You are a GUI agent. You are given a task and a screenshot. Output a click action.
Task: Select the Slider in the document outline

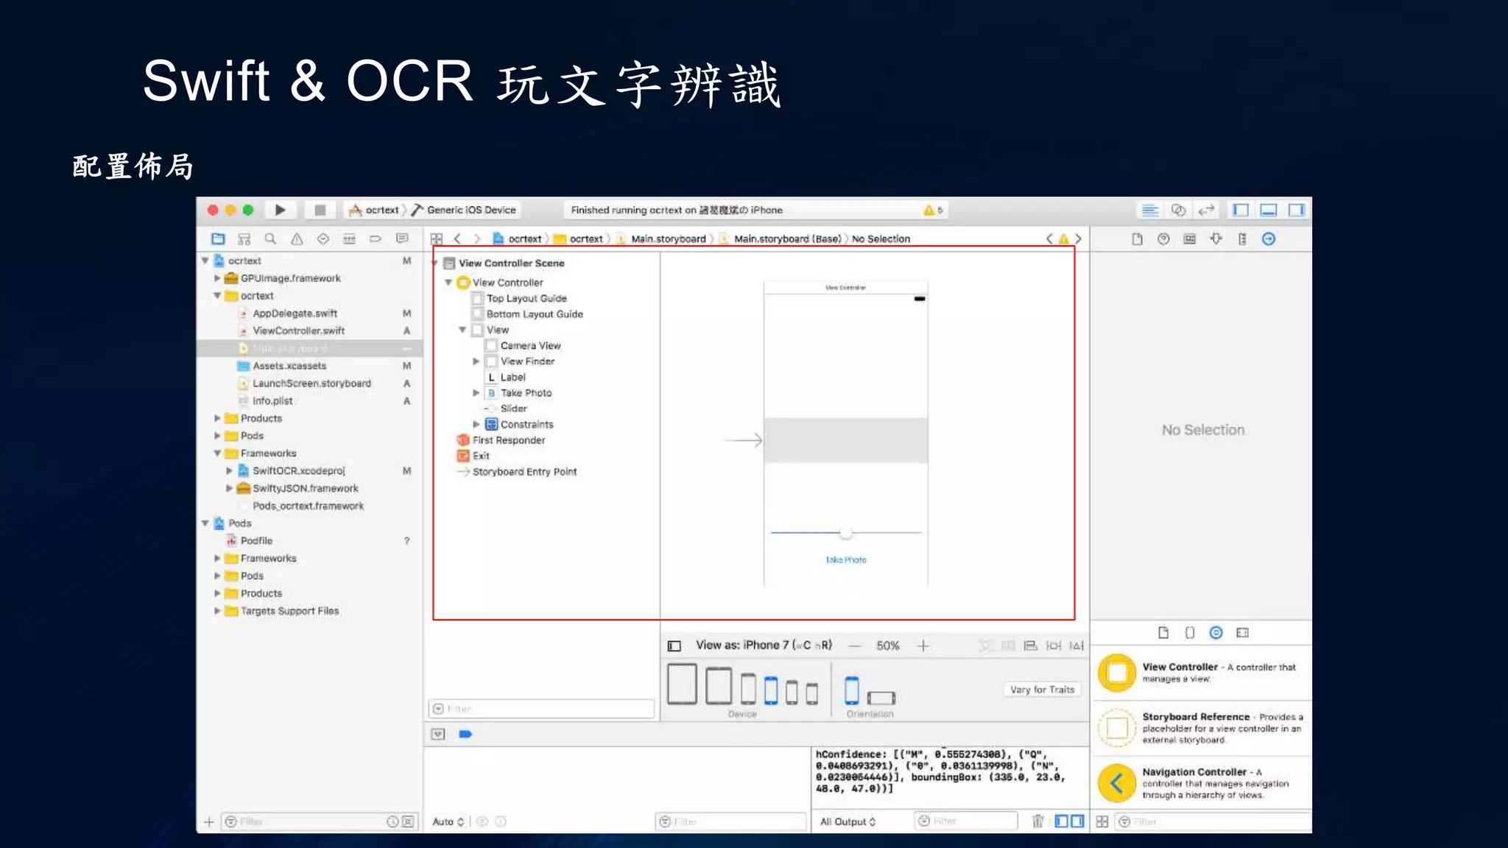[x=513, y=409]
